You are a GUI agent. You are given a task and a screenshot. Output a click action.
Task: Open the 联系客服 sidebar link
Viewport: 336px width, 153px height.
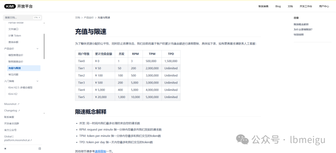9,117
